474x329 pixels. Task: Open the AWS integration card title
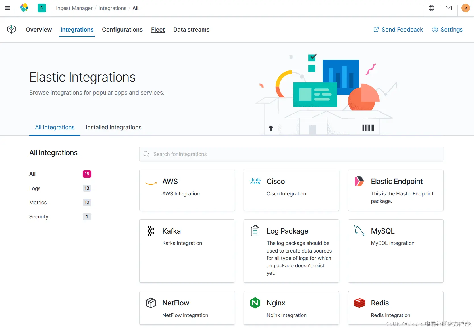[170, 181]
